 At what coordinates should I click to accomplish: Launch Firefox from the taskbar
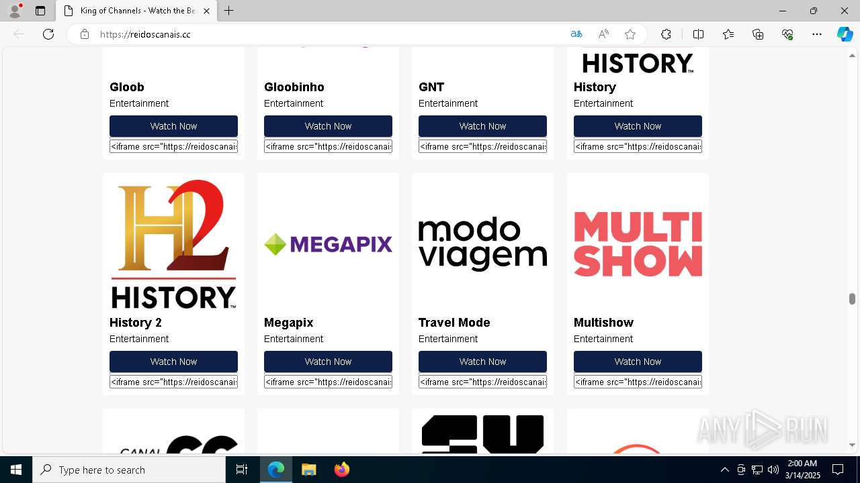coord(341,470)
